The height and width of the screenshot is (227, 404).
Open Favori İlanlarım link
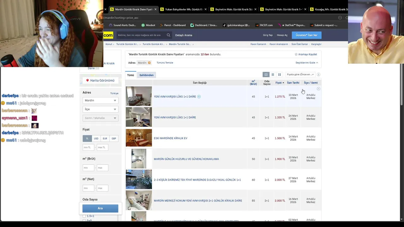258,44
